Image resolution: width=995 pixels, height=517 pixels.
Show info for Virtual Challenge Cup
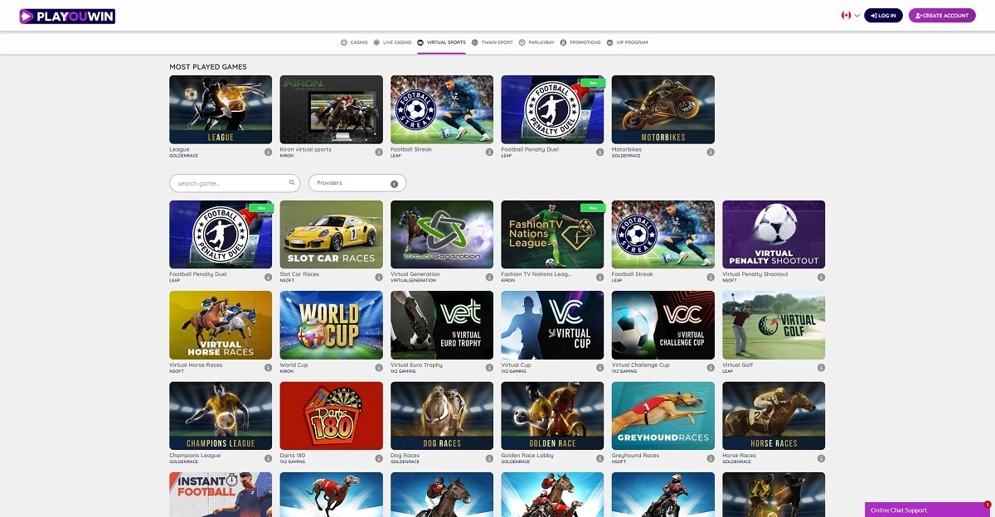click(x=711, y=368)
